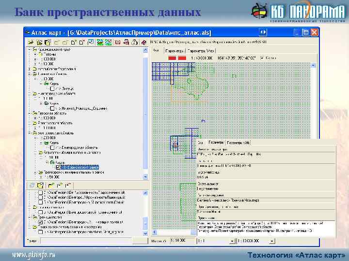
Task: Click the document icon with a red mark in the top toolbar
Action: pos(82,42)
